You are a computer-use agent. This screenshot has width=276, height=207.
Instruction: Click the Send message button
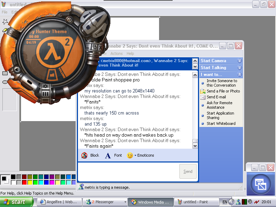tap(188, 171)
